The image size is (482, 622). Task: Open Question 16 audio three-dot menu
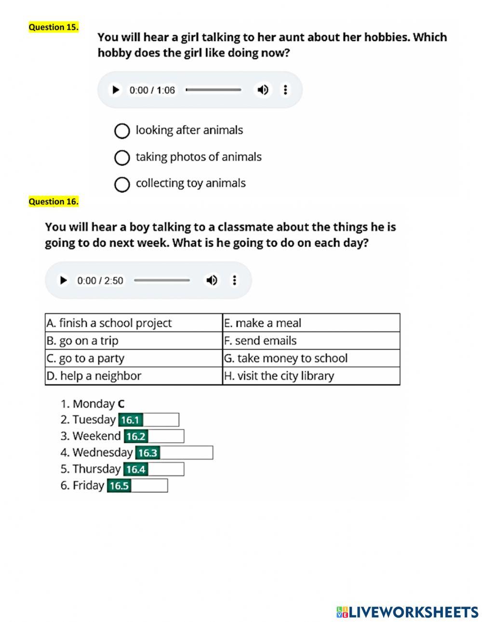click(234, 280)
